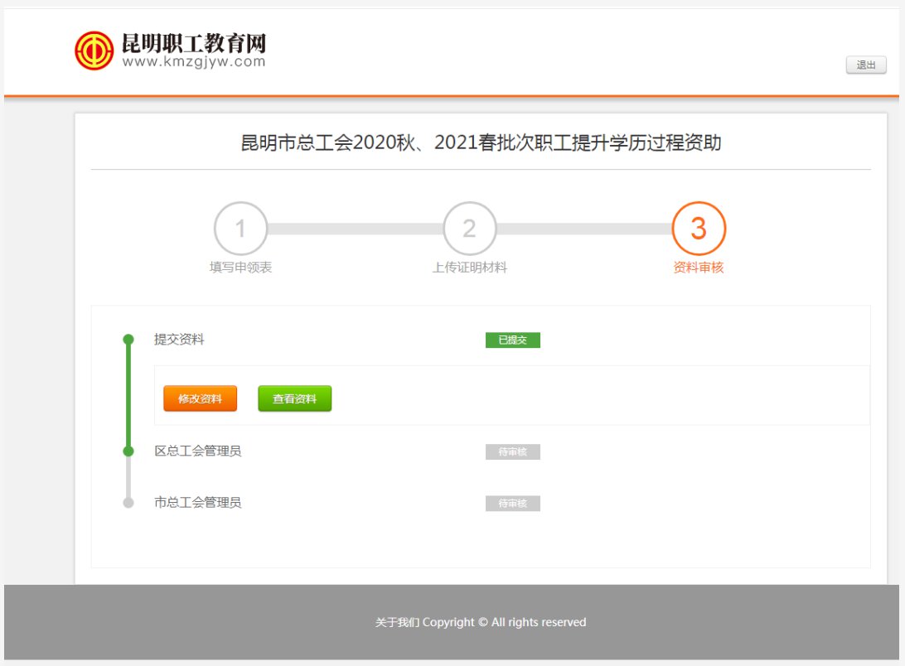Viewport: 905px width, 666px height.
Task: Click the www.kmzgjyw.com URL text
Action: click(x=194, y=62)
